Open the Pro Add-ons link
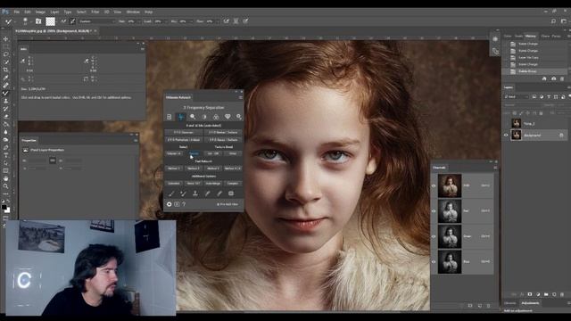Viewport: 571px width, 321px height. click(x=228, y=204)
